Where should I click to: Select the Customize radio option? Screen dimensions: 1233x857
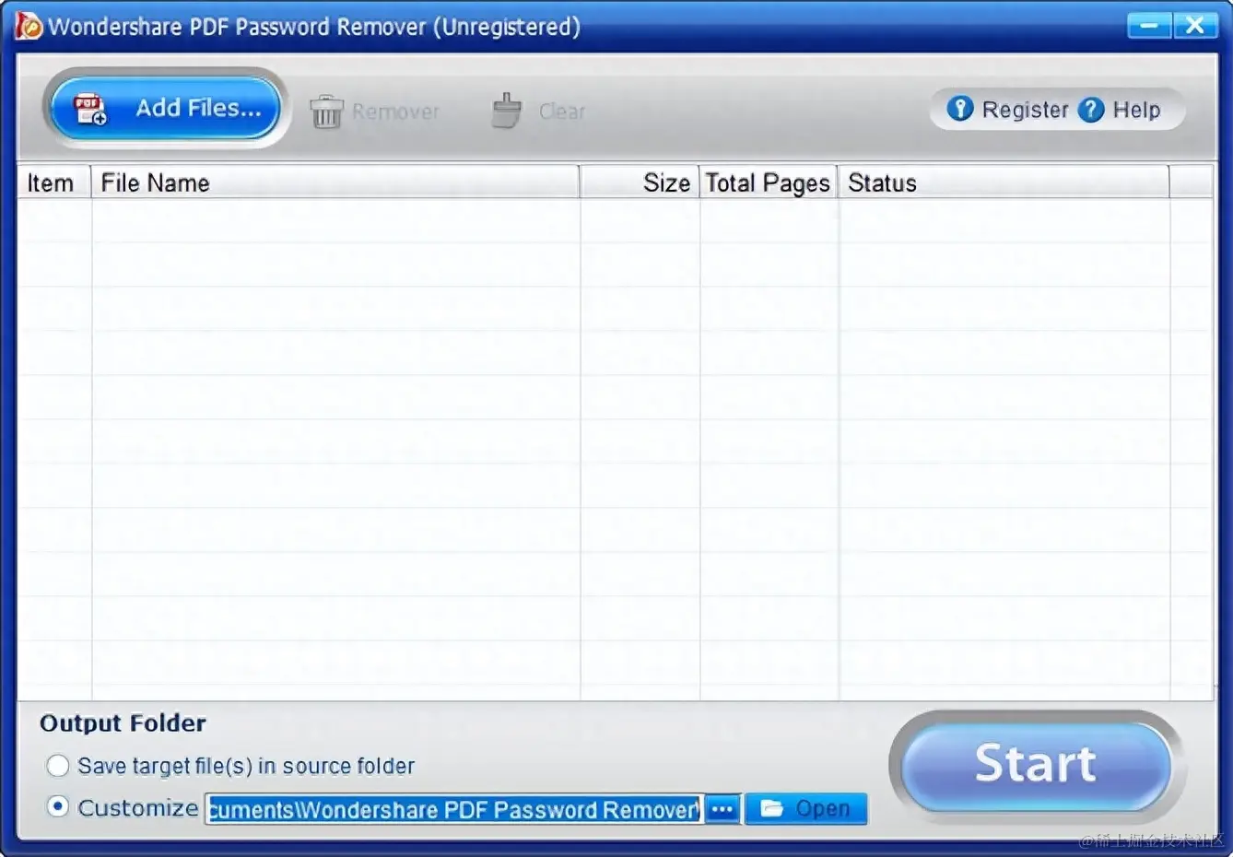[58, 807]
